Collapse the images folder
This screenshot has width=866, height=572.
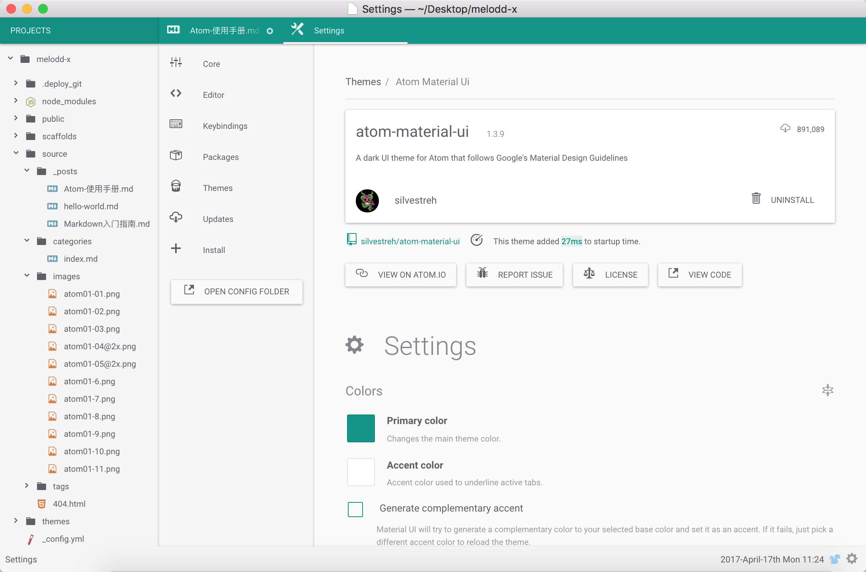tap(27, 276)
